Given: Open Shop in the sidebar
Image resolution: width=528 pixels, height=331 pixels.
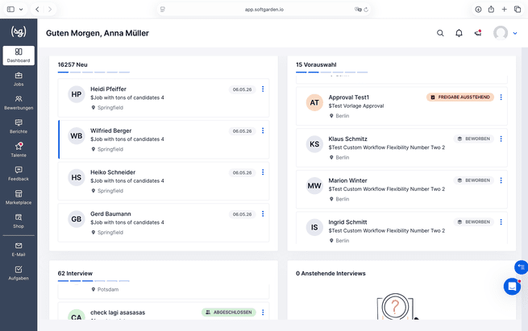Looking at the screenshot, I should click(19, 221).
